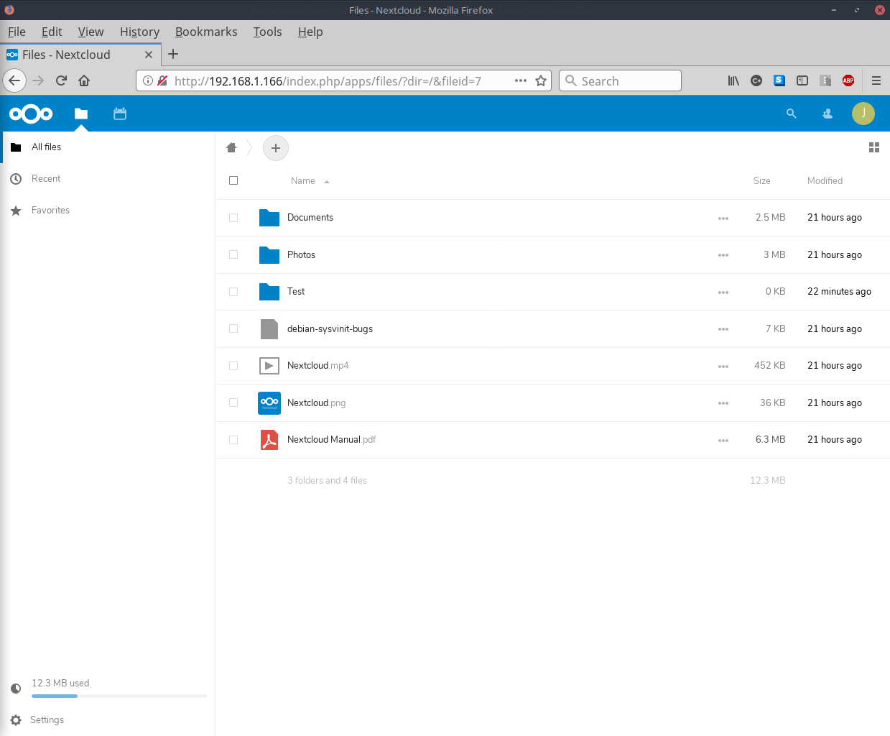Sort by Name column header
The image size is (890, 736).
(x=303, y=180)
